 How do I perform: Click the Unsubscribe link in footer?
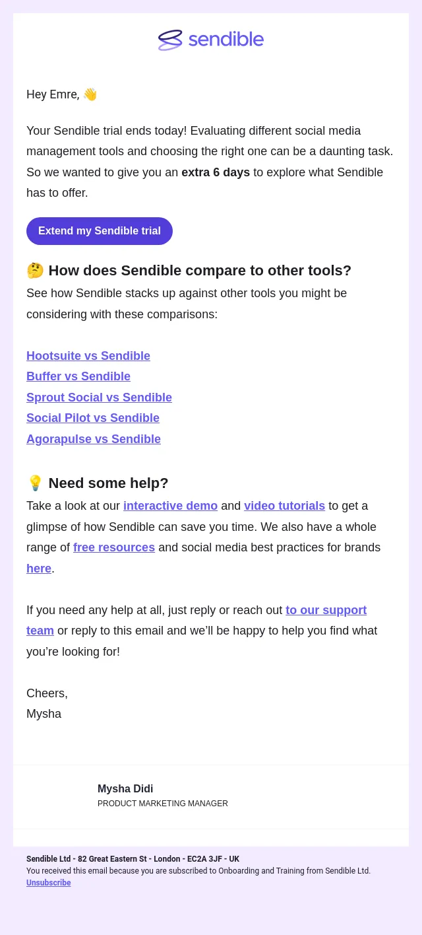pyautogui.click(x=49, y=883)
